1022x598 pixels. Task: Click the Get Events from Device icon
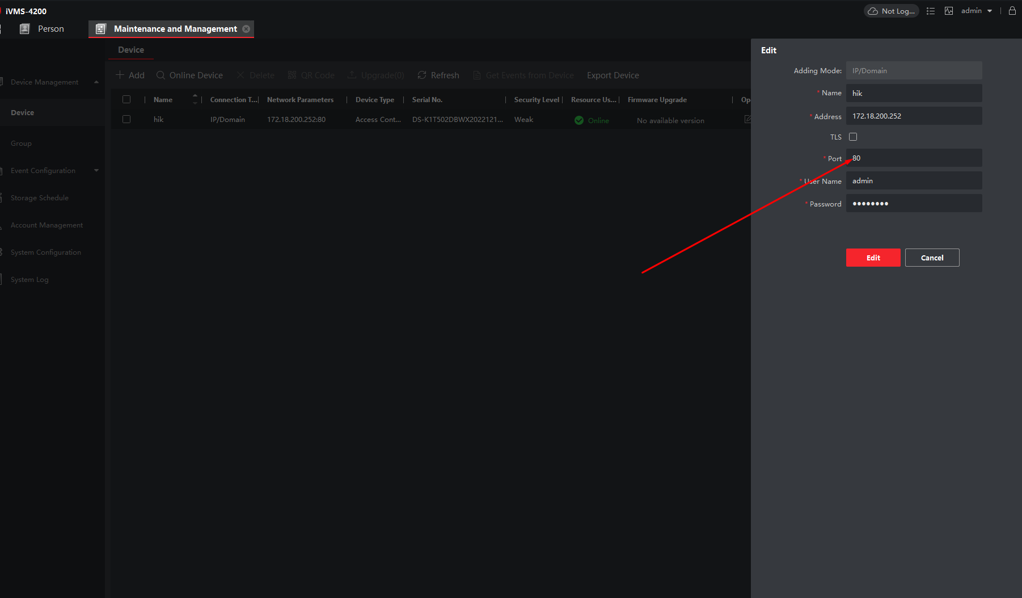(x=477, y=75)
